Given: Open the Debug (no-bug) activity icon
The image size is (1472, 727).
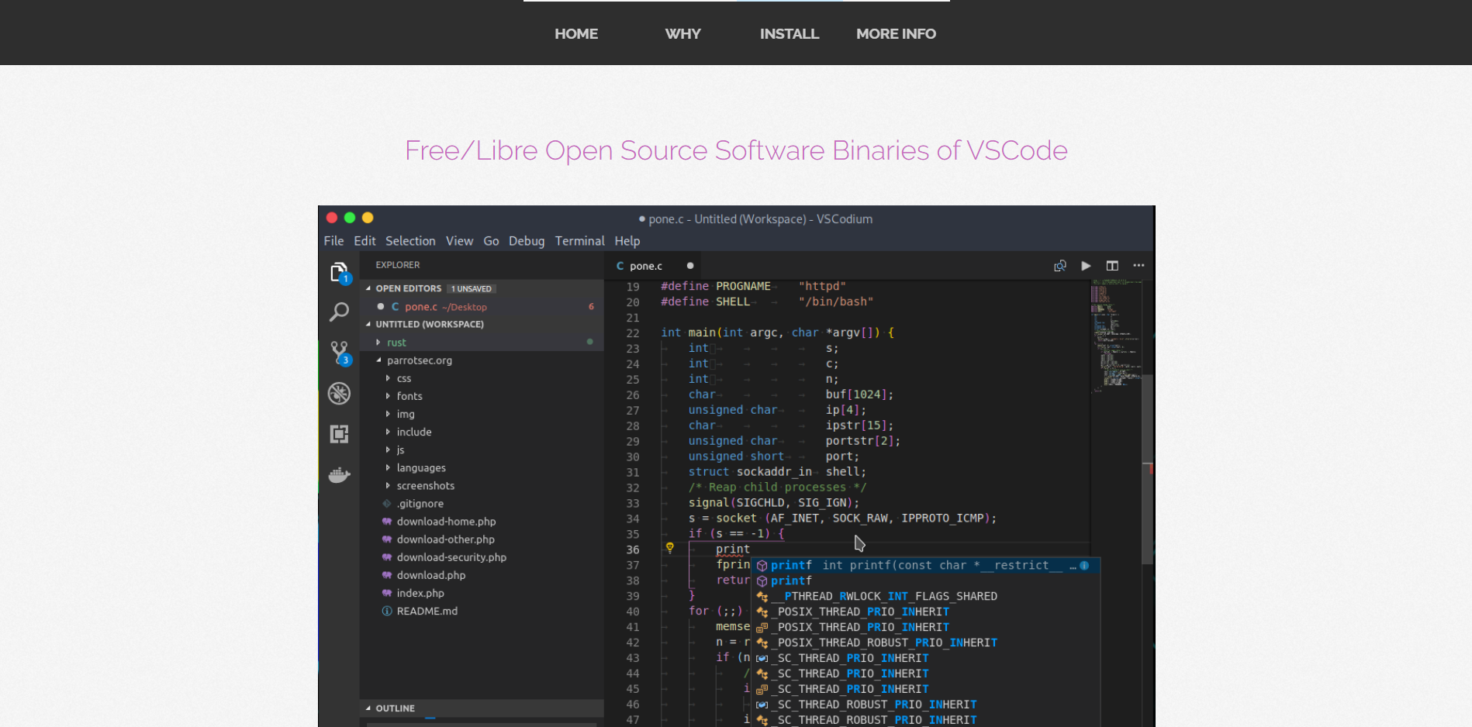Looking at the screenshot, I should pos(339,394).
